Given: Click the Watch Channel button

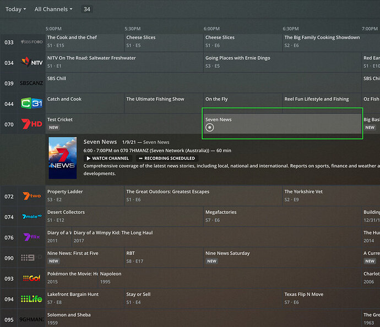Looking at the screenshot, I should pos(108,158).
